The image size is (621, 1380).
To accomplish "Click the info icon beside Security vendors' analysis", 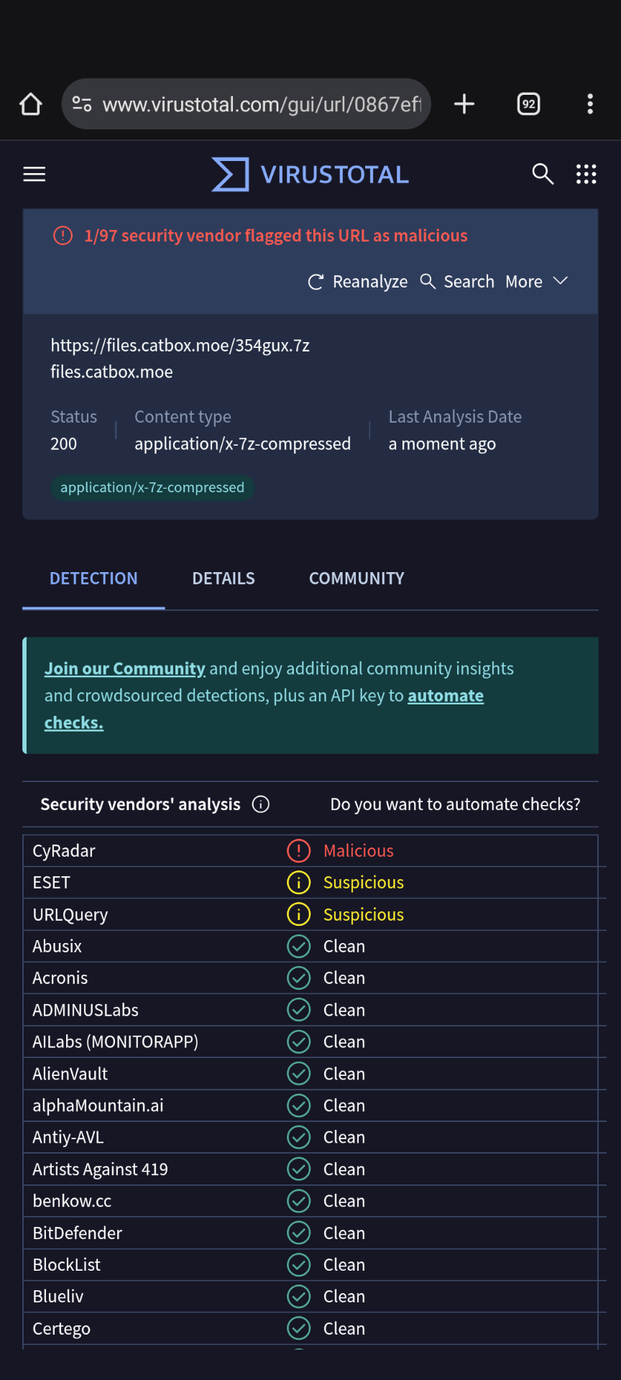I will pyautogui.click(x=261, y=804).
